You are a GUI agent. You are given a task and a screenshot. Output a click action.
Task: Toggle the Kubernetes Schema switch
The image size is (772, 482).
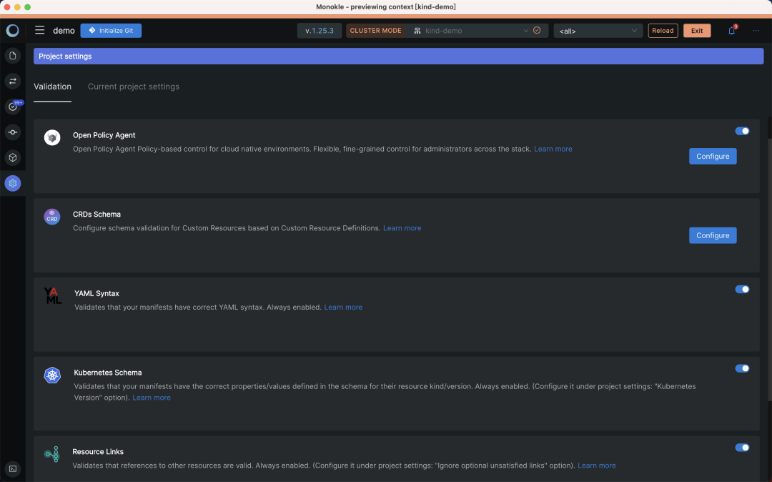pyautogui.click(x=742, y=369)
